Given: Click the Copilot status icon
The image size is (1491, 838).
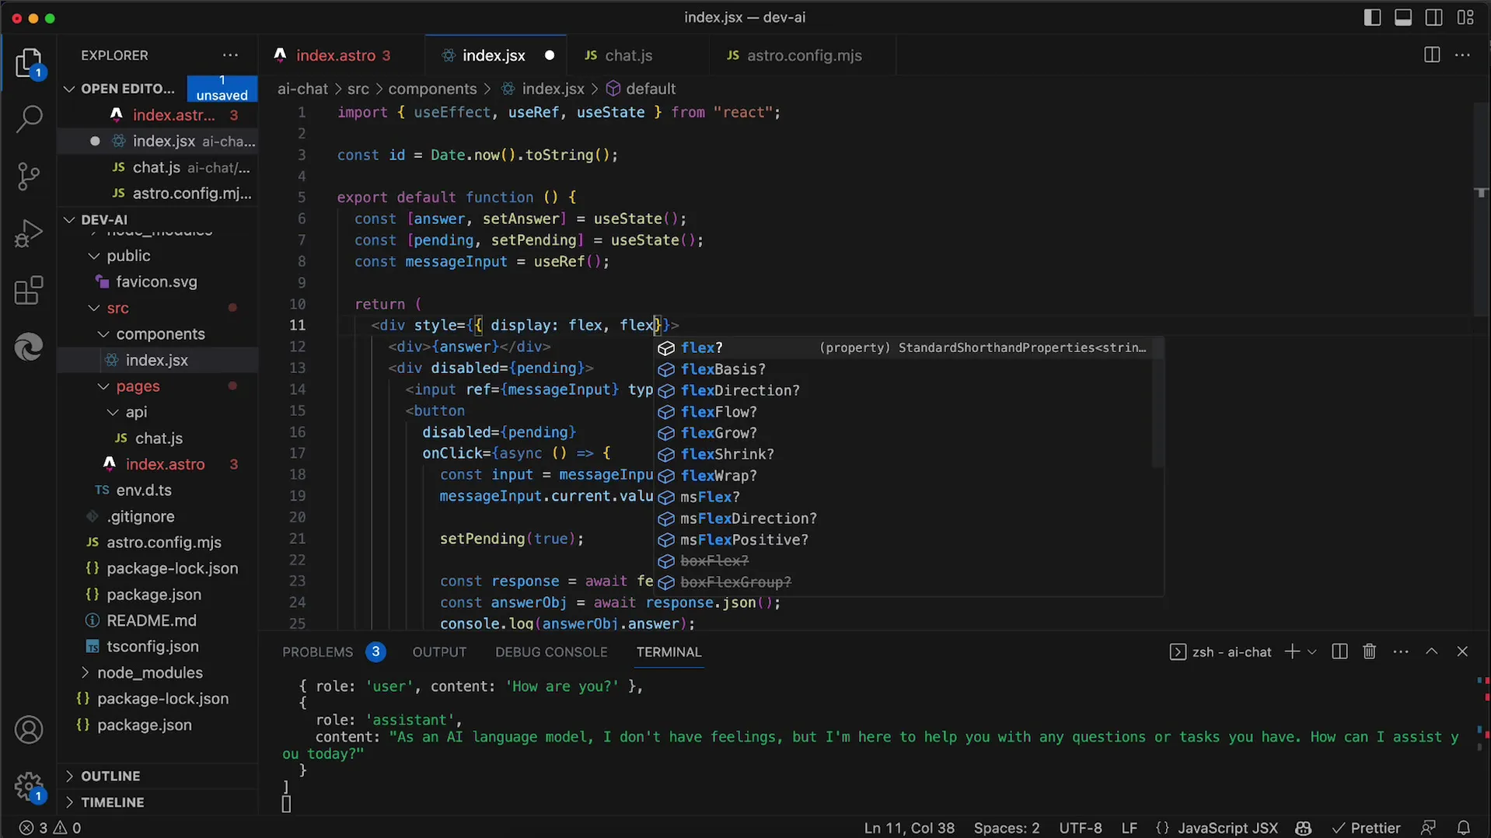Looking at the screenshot, I should (x=1304, y=828).
